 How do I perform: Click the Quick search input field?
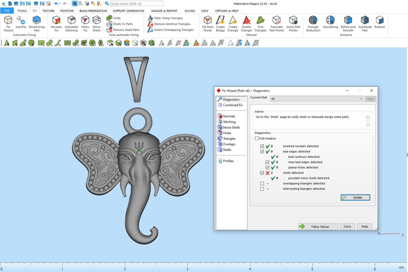click(136, 4)
